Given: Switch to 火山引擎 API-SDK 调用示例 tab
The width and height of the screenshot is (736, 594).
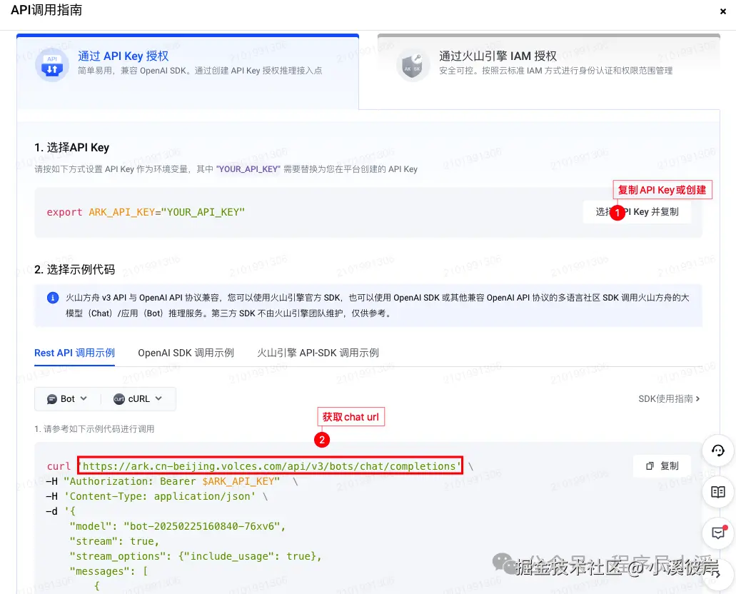Looking at the screenshot, I should (318, 353).
